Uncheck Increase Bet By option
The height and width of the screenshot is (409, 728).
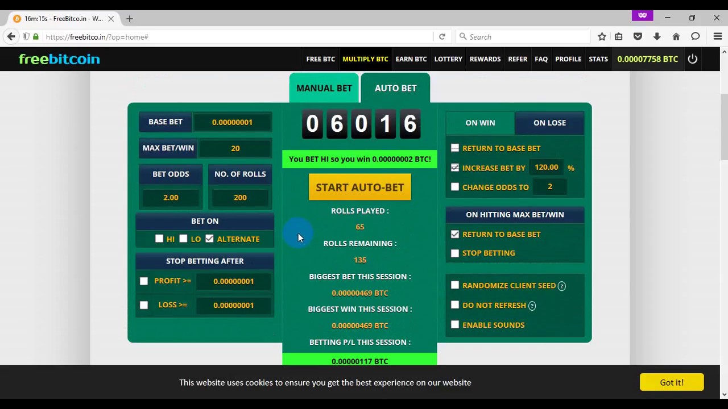(x=455, y=168)
